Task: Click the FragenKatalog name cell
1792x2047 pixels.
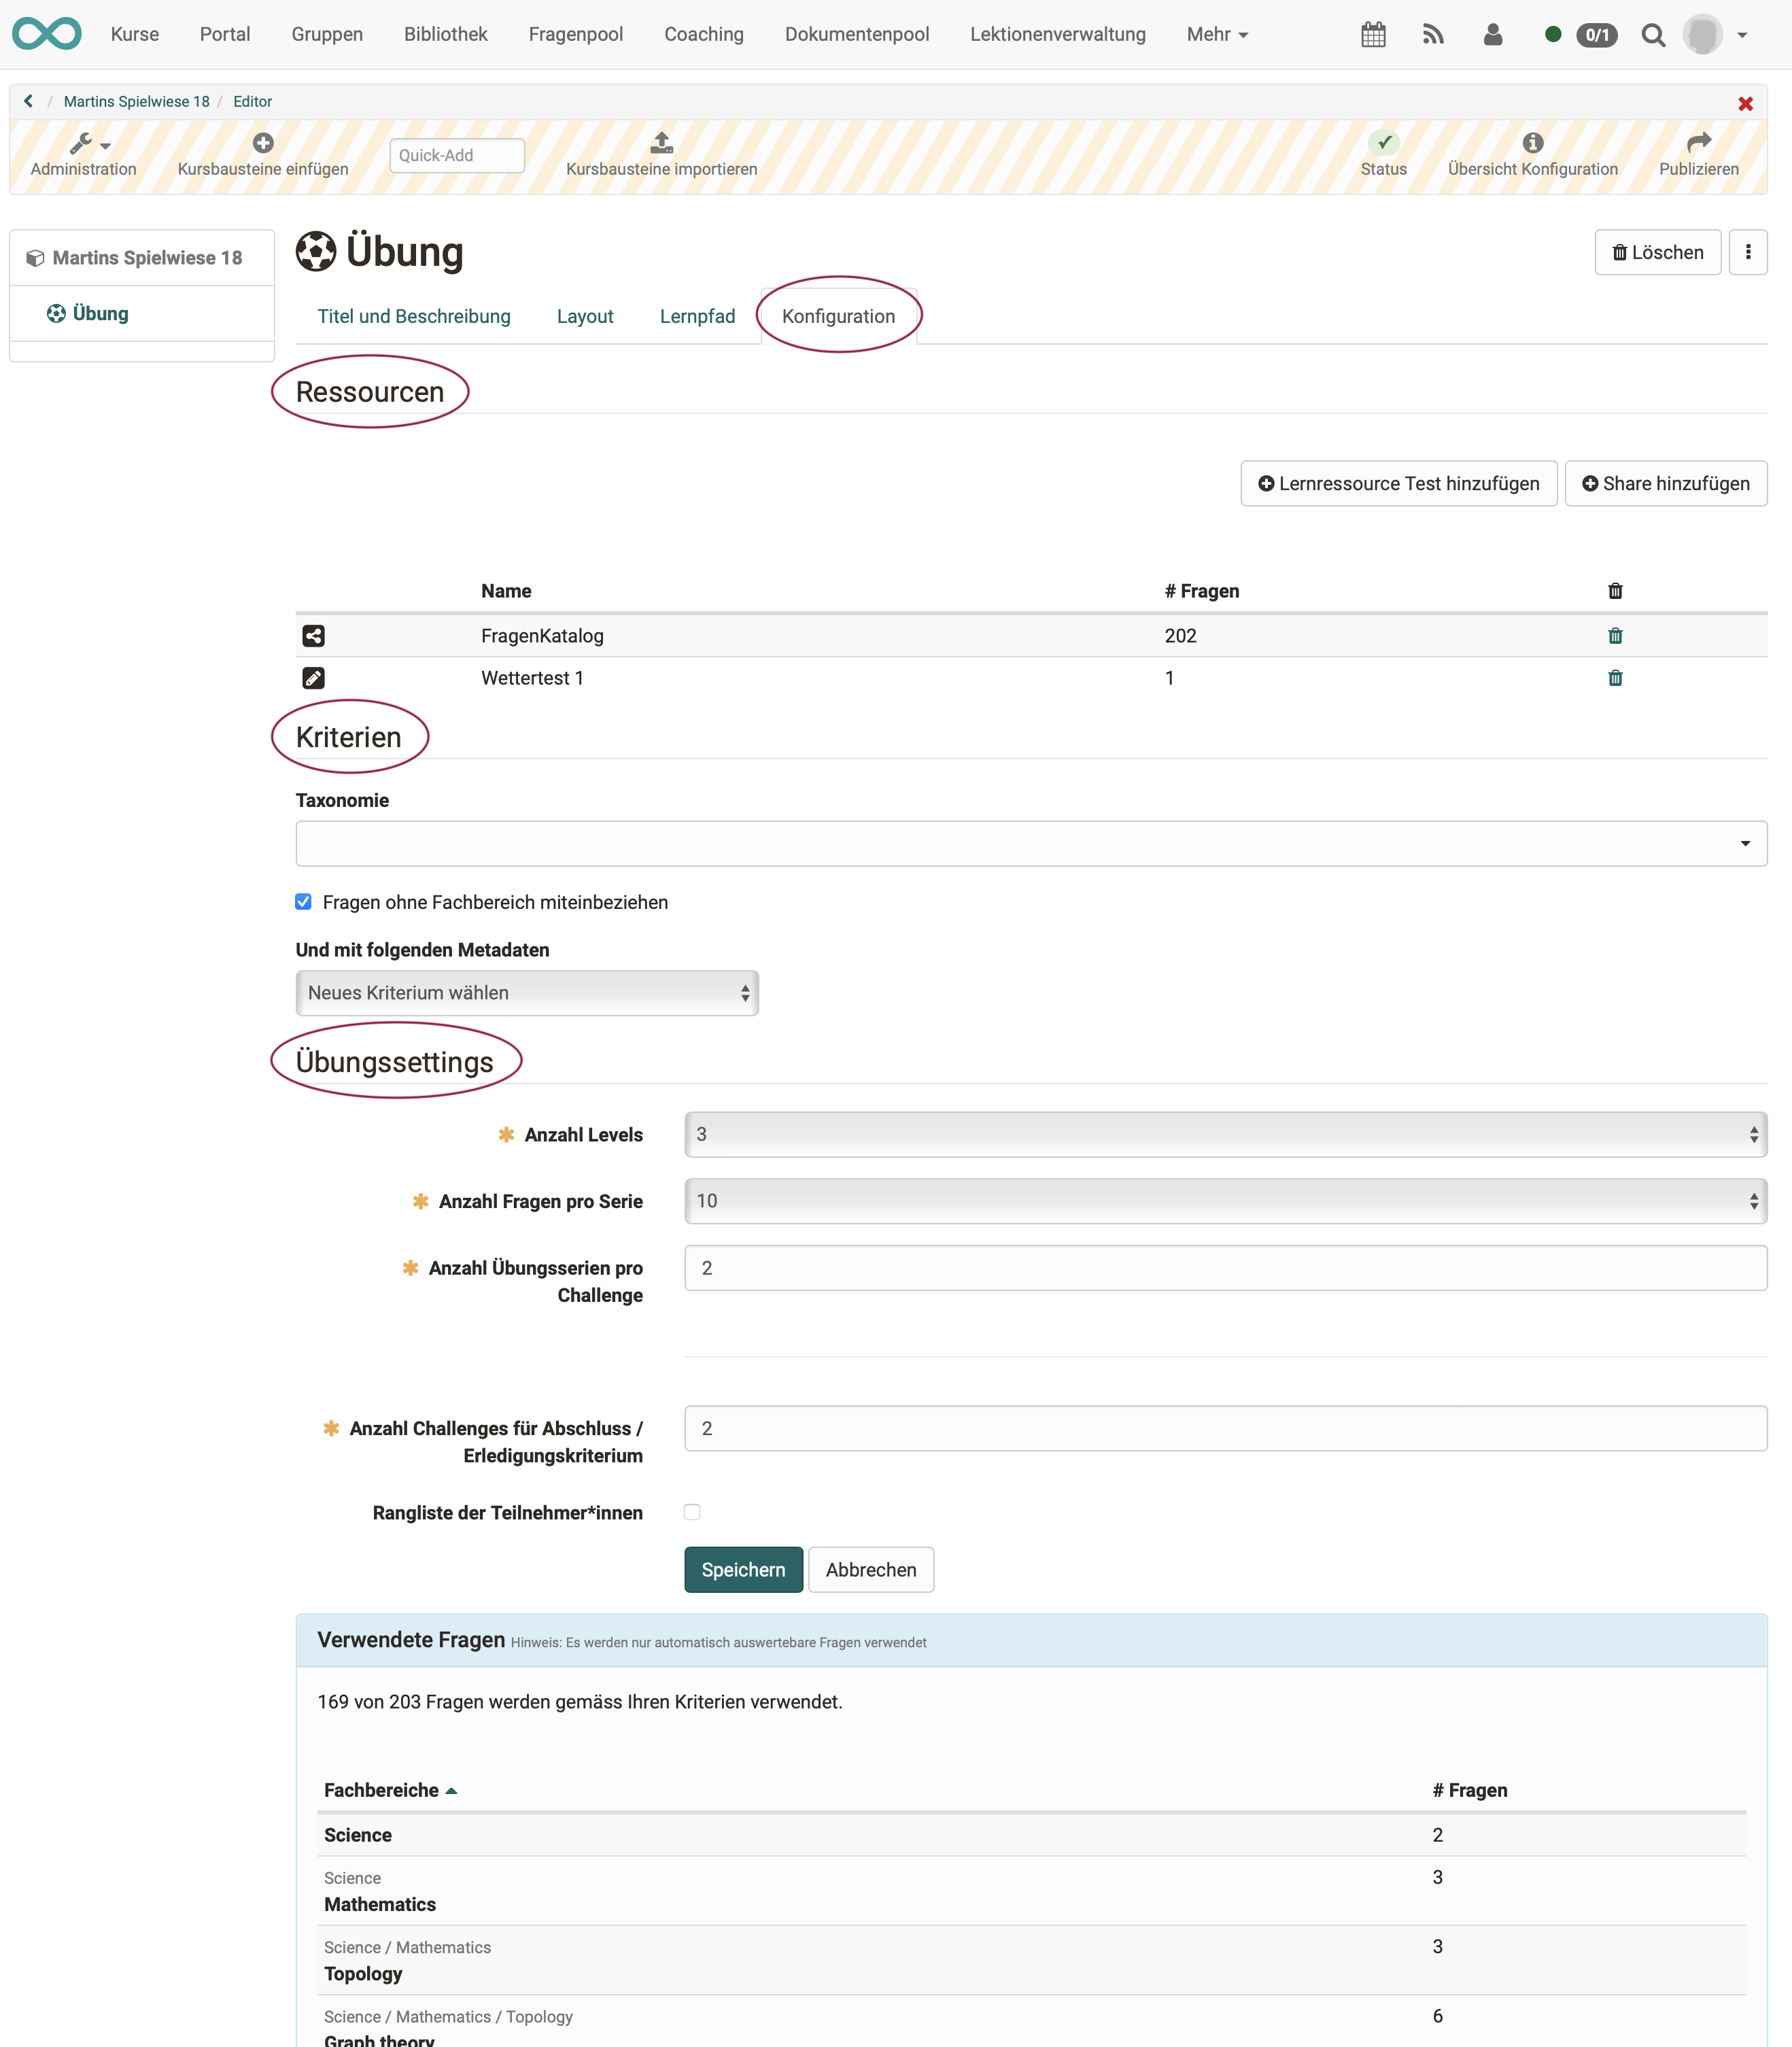Action: coord(542,636)
